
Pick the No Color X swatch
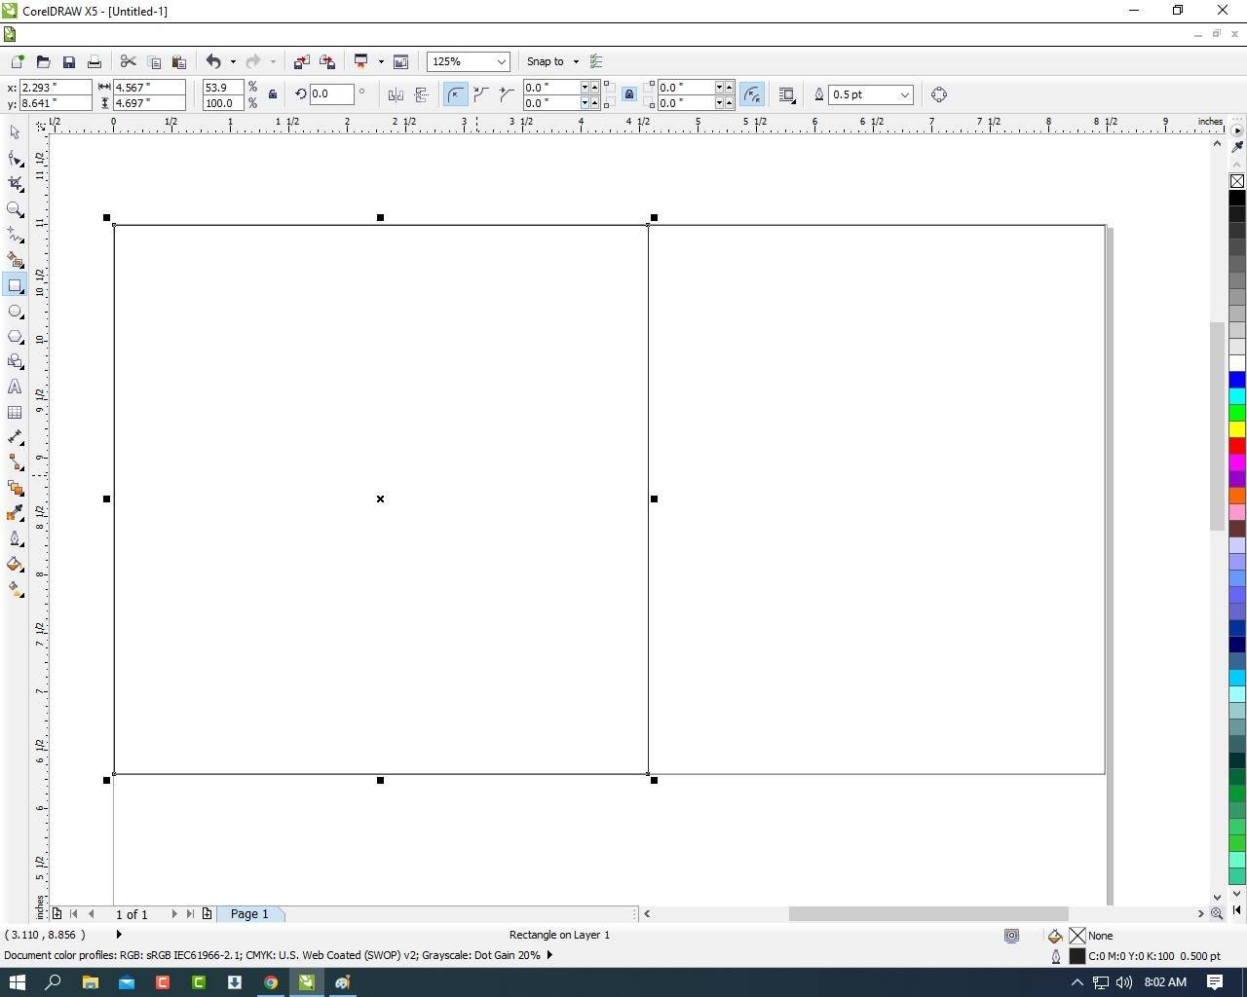pos(1237,181)
